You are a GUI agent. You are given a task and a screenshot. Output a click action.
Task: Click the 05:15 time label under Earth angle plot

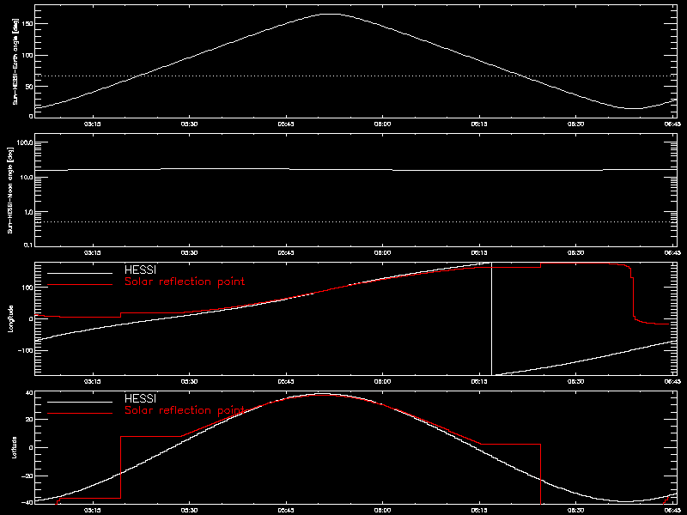coord(93,124)
